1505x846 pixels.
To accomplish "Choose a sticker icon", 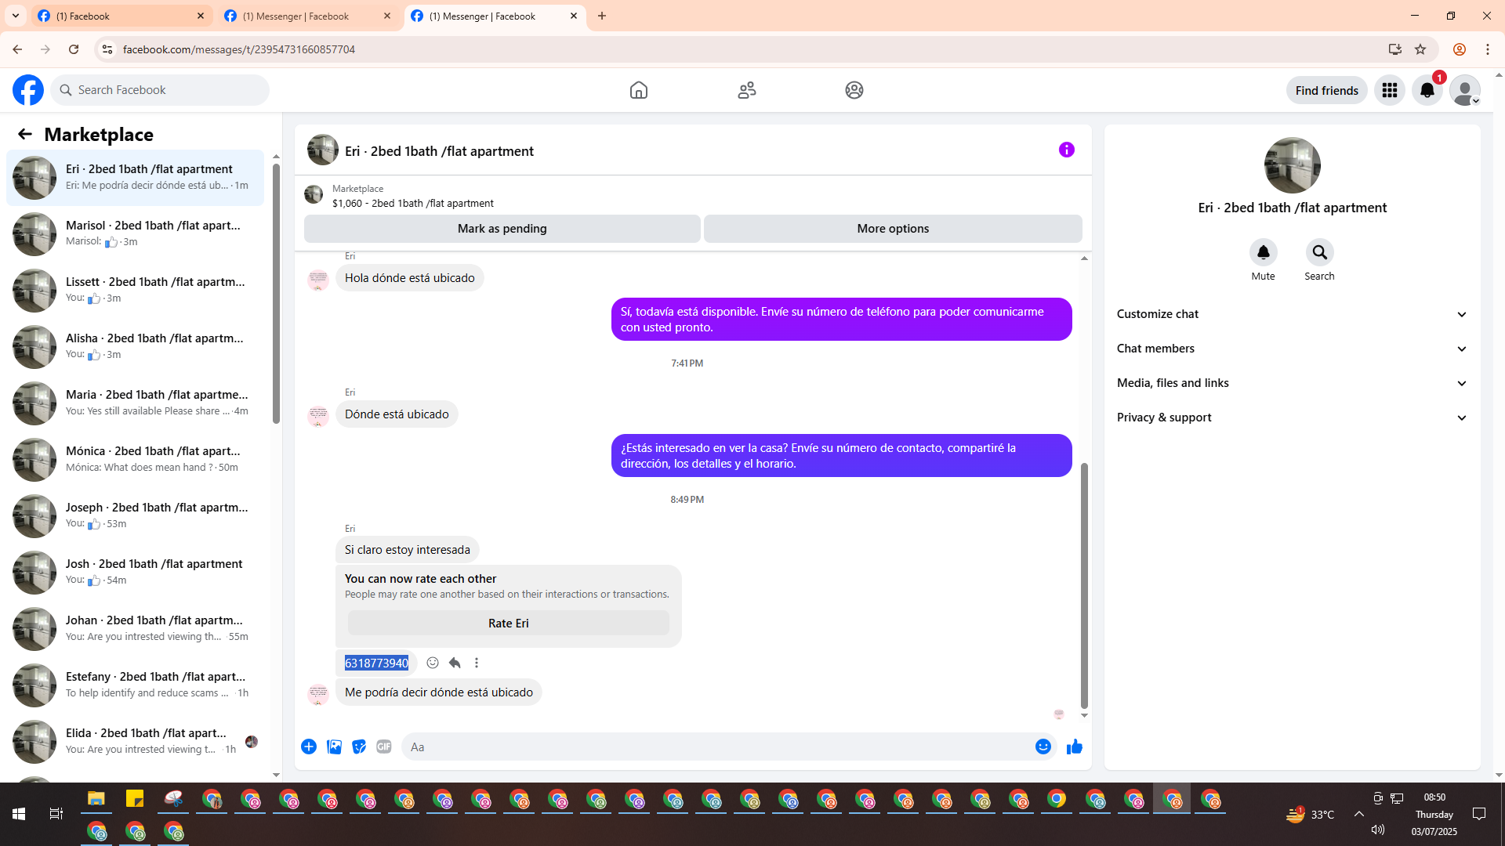I will click(359, 747).
